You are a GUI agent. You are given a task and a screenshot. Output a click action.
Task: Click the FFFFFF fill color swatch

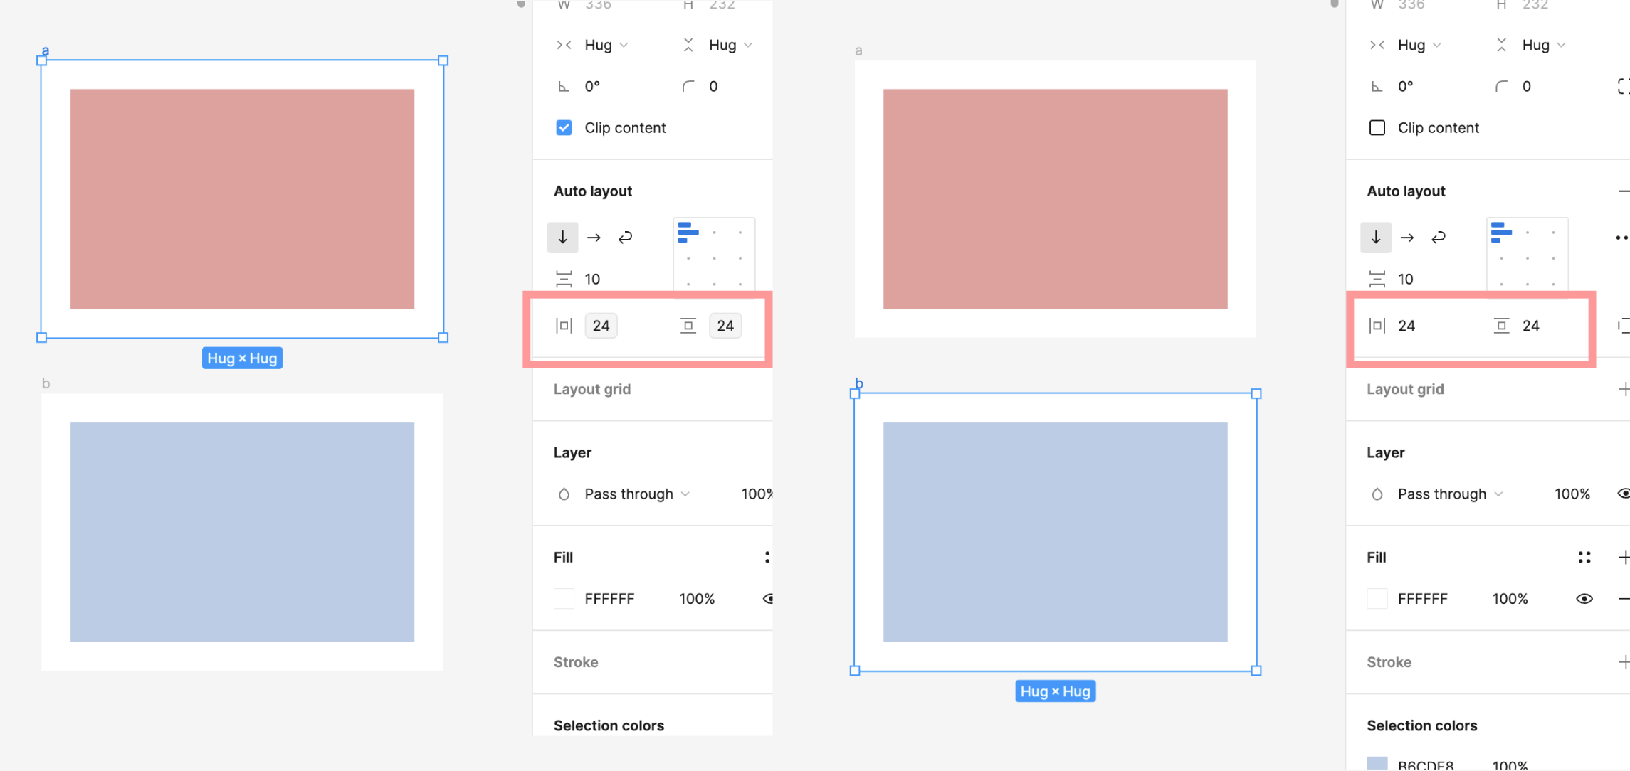[x=565, y=598]
